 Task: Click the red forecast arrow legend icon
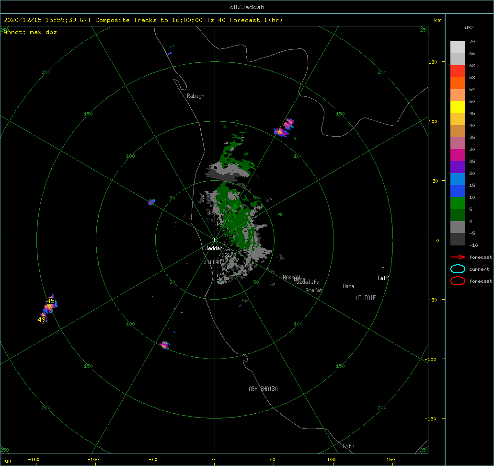[x=458, y=257]
